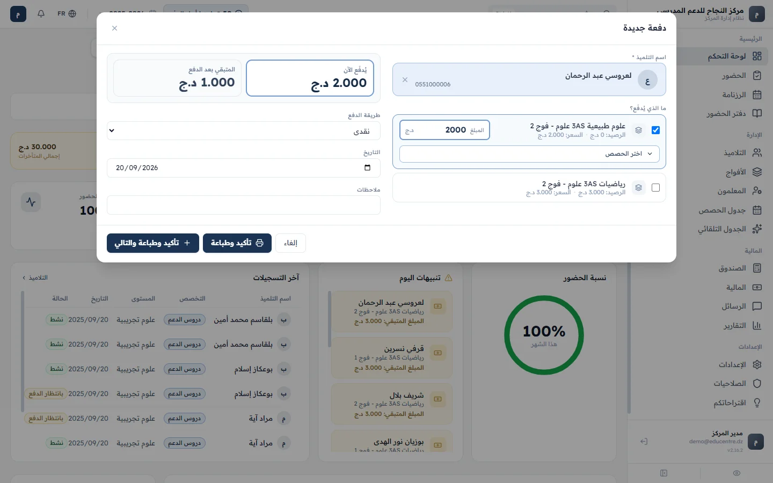Click the اقتراحاتكم lightbulb icon in sidebar
Image resolution: width=773 pixels, height=483 pixels.
[757, 402]
